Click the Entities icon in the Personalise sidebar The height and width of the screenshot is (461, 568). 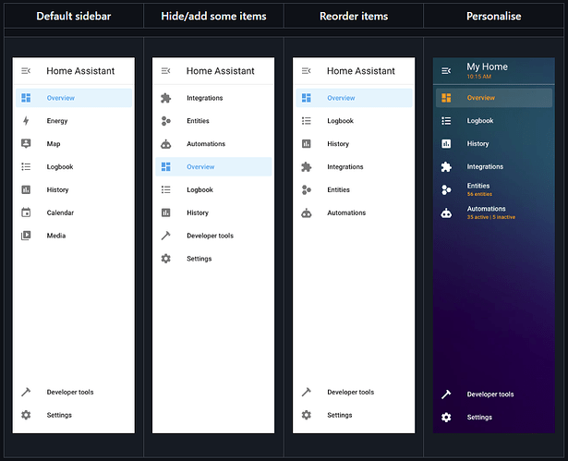pos(446,189)
